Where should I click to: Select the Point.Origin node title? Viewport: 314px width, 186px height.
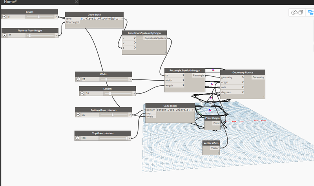coord(212,118)
